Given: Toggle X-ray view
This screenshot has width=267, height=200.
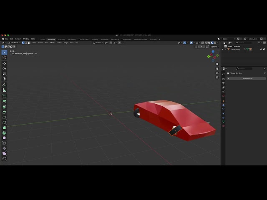Looking at the screenshot, I should coord(203,43).
